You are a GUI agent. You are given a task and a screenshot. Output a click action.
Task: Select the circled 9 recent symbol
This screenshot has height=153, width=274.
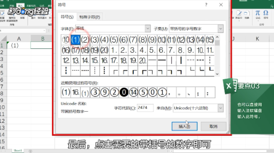105,92
